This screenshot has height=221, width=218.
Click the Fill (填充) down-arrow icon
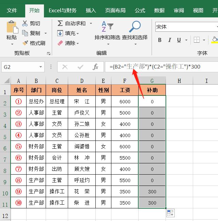60,33
